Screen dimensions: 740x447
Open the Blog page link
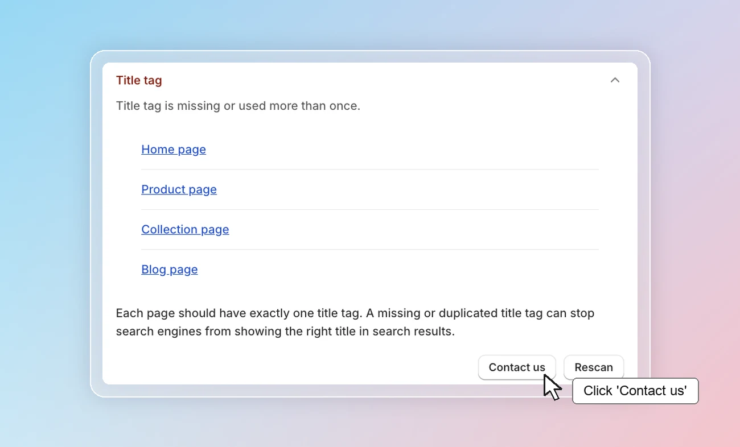coord(170,270)
